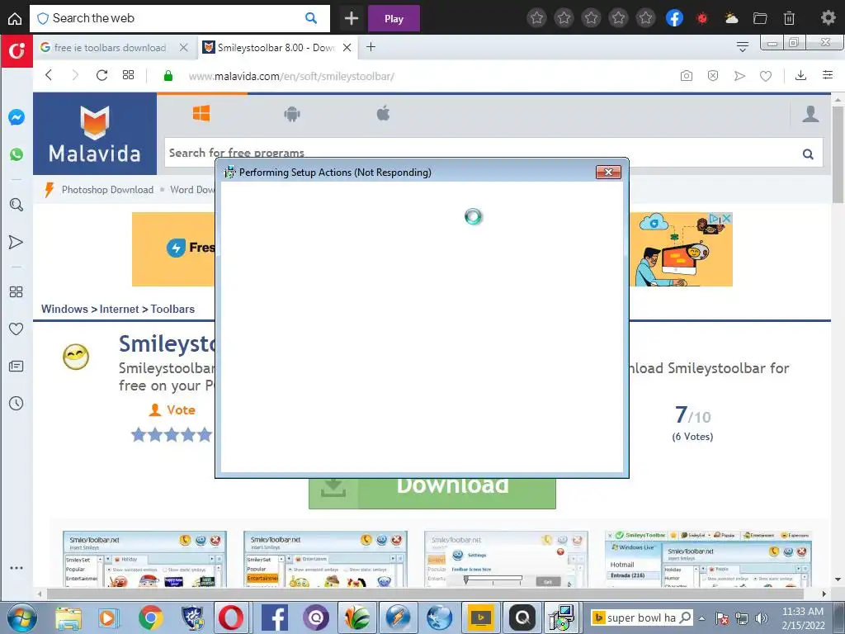This screenshot has width=845, height=634.
Task: Close the banner ad with X icon
Action: [x=726, y=218]
